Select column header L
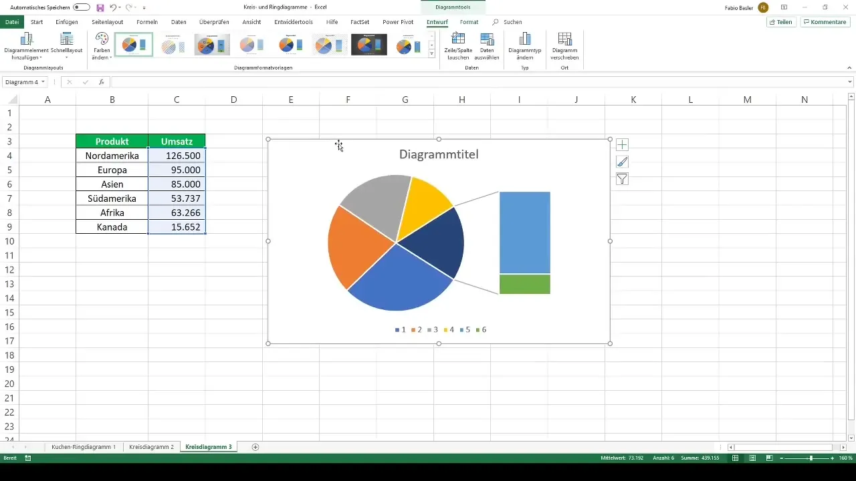Image resolution: width=856 pixels, height=481 pixels. [690, 100]
